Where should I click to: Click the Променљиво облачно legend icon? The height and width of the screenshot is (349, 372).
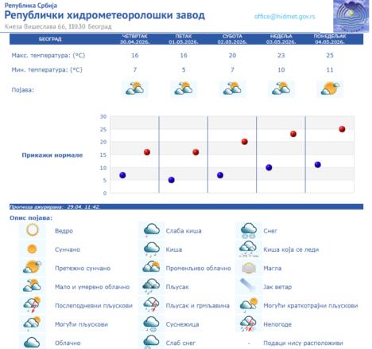(x=151, y=267)
